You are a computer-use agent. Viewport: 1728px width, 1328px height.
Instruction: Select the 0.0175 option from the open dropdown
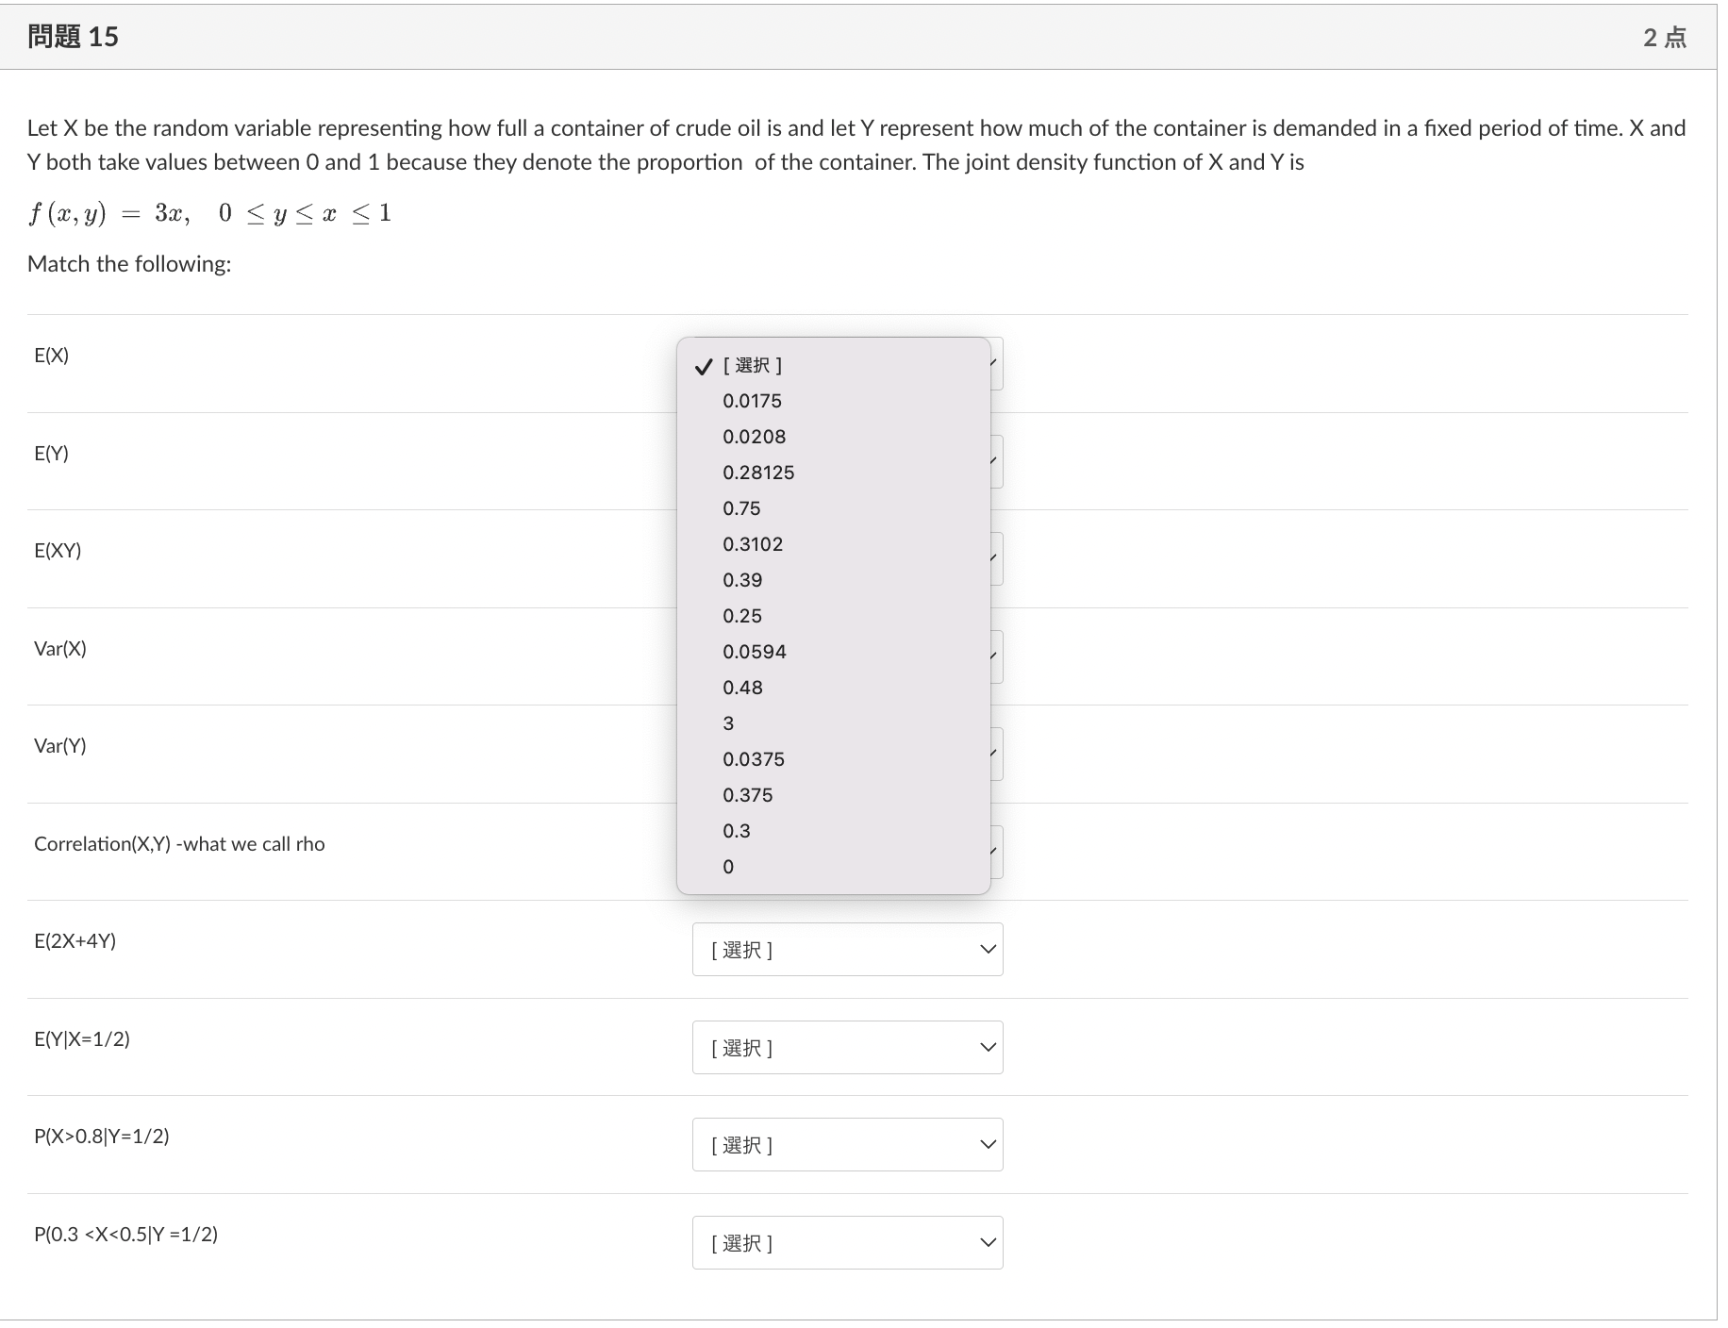[x=751, y=400]
